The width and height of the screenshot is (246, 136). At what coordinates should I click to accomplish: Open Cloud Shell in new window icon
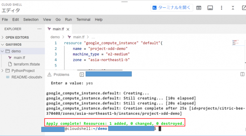click(244, 8)
